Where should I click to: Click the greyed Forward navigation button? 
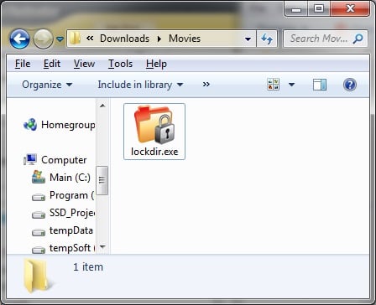click(43, 39)
